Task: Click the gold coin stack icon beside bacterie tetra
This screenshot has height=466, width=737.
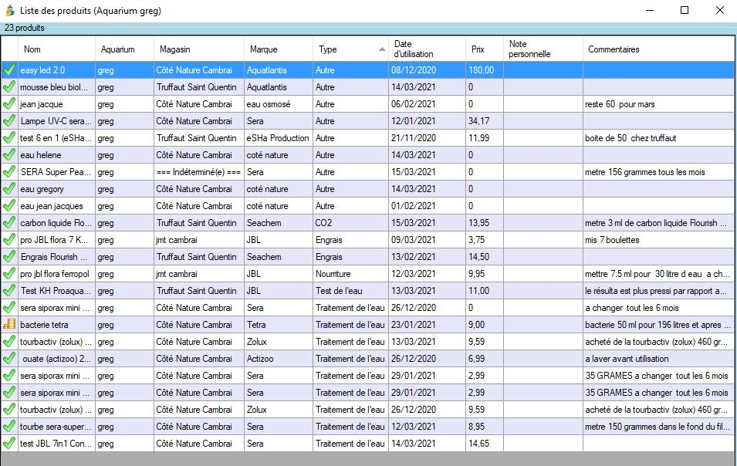Action: tap(9, 324)
